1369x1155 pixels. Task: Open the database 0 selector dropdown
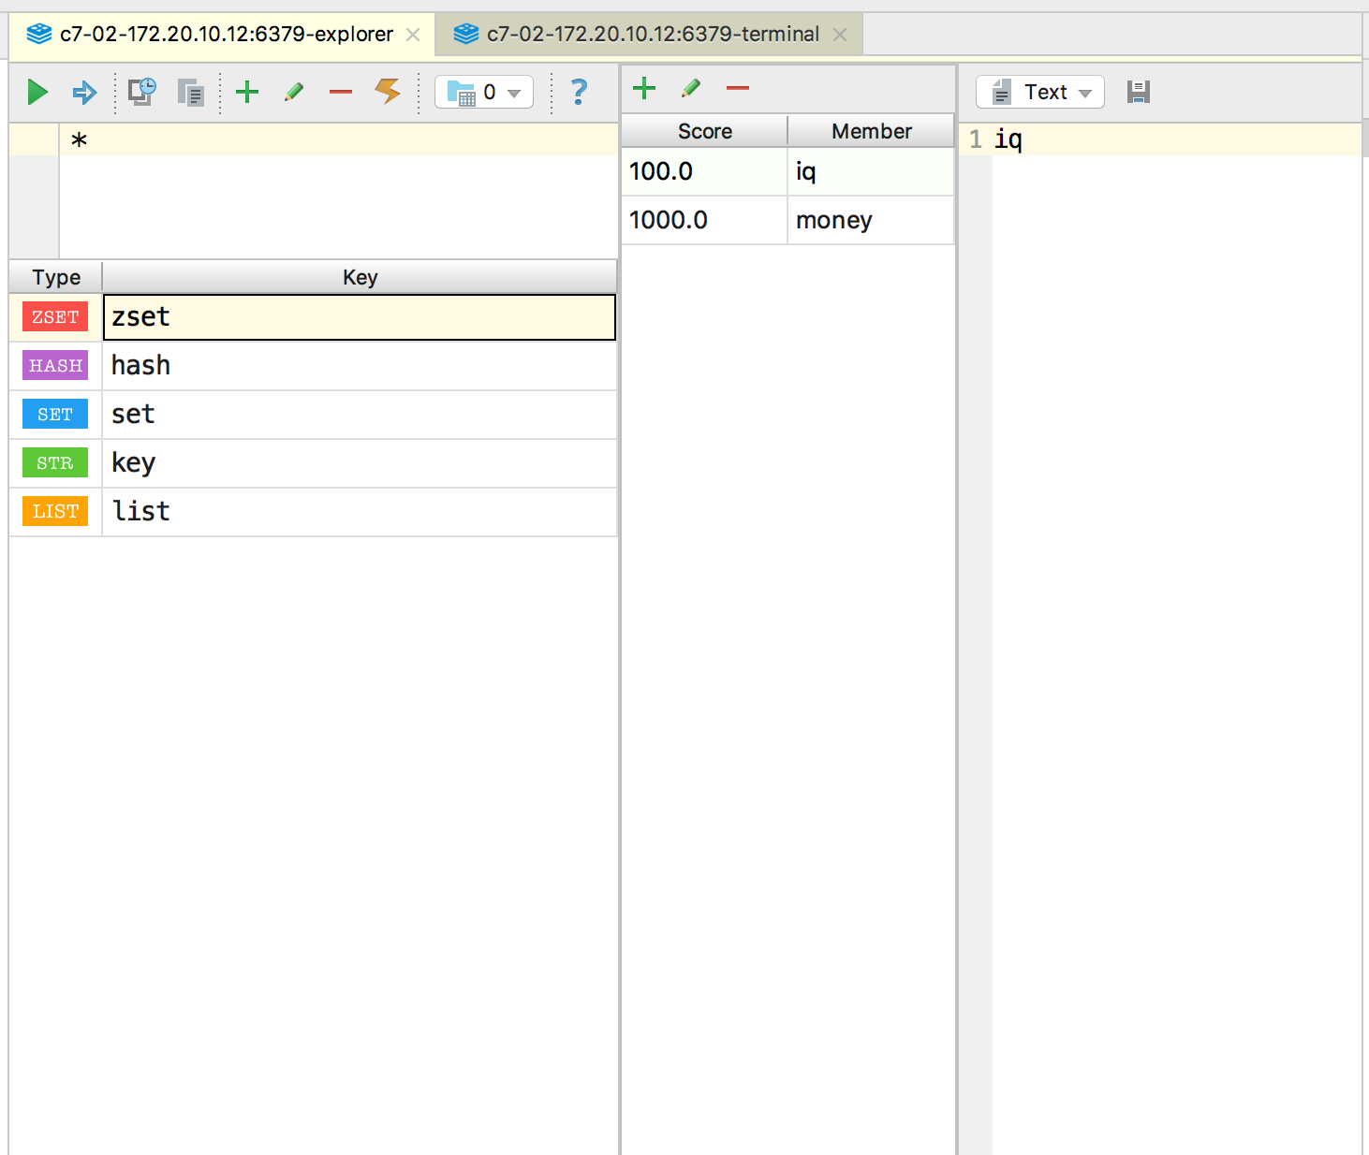tap(484, 92)
